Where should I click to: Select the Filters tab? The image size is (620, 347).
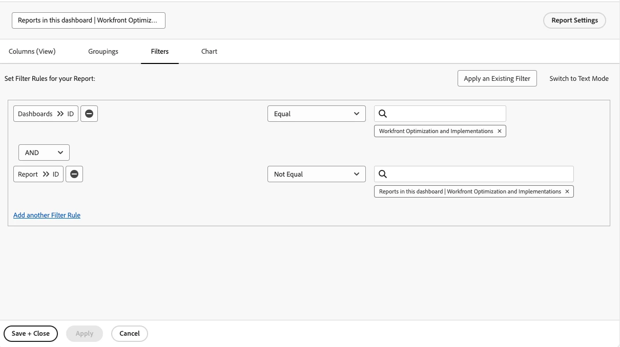[160, 51]
